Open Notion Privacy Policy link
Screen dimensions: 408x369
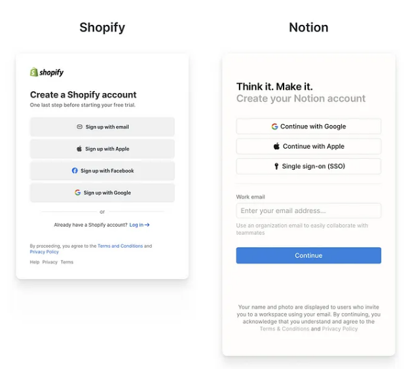(340, 328)
